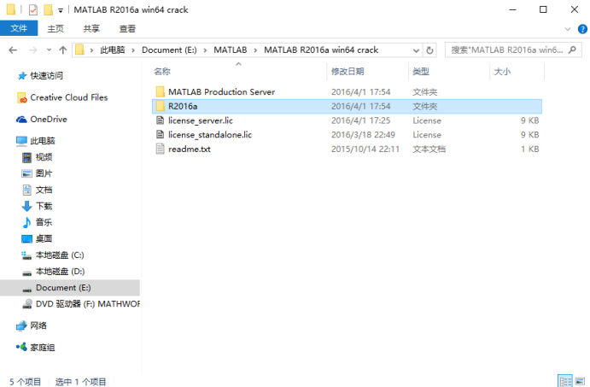Select the MATLAB Production Server folder
The image size is (590, 387).
(x=222, y=92)
